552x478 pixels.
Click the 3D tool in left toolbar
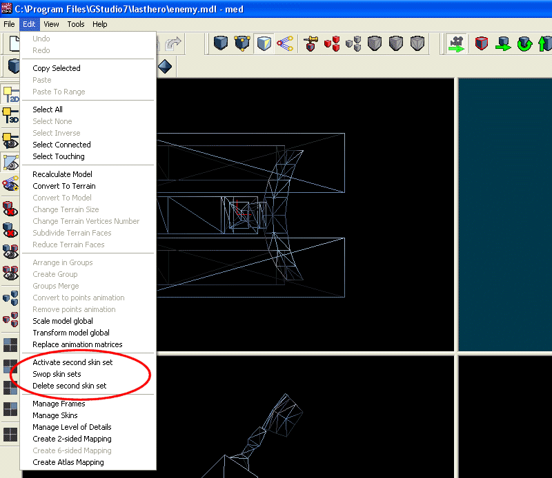coord(10,116)
